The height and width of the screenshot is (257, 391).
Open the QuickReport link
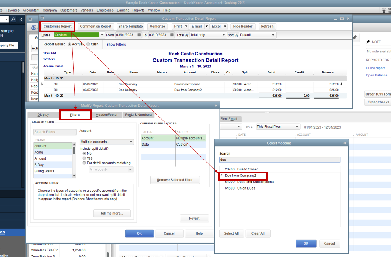tap(375, 68)
